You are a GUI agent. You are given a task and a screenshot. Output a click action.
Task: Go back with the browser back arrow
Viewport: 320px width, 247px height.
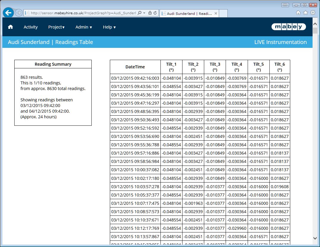(x=8, y=13)
